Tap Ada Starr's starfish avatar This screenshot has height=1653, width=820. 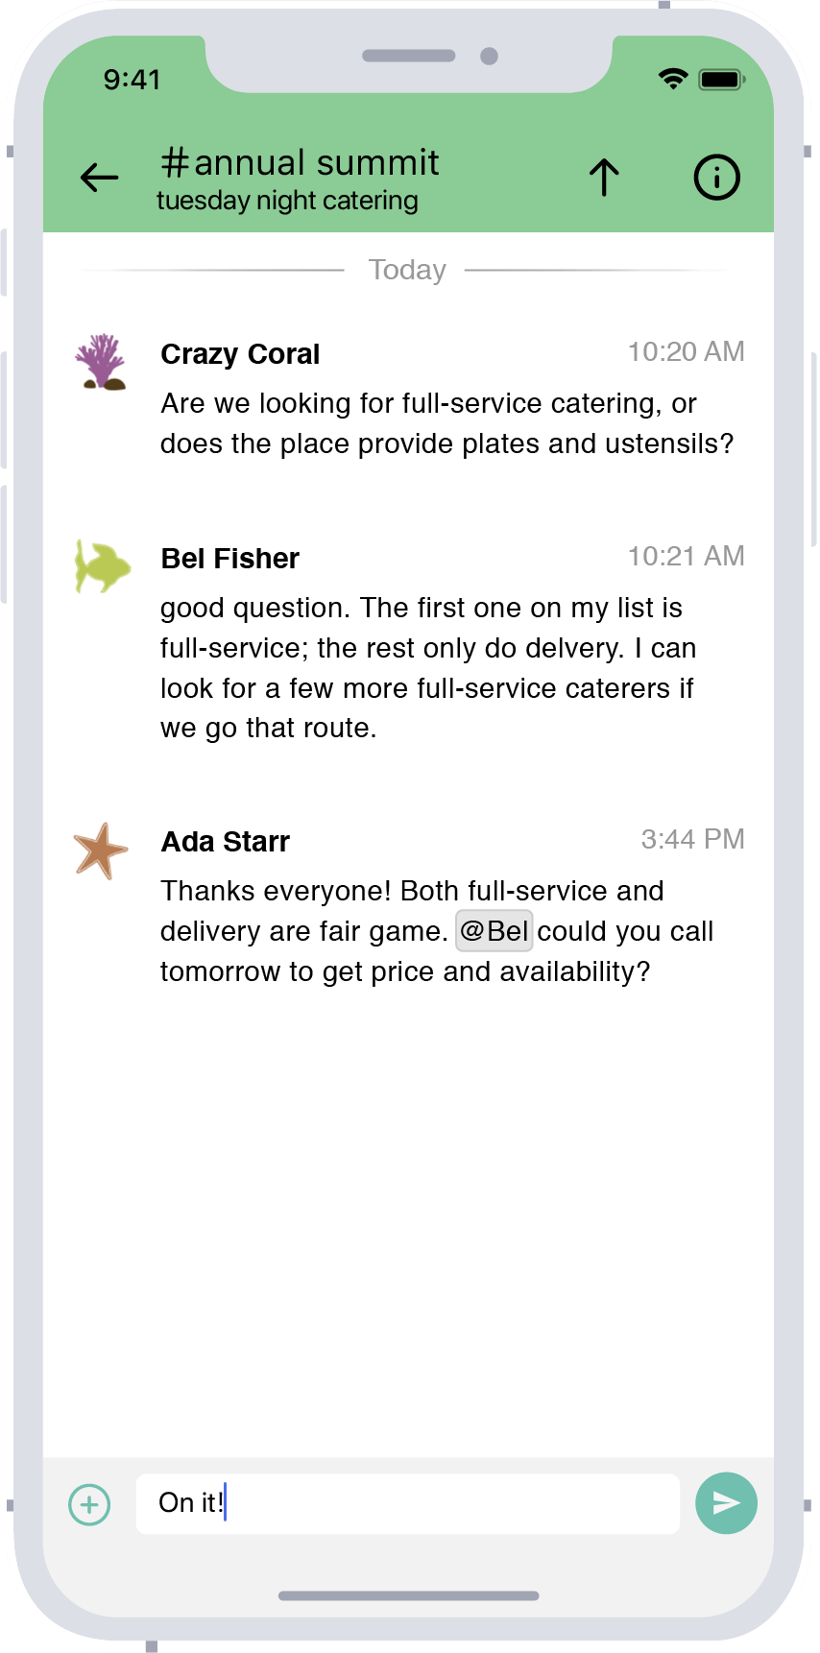100,850
